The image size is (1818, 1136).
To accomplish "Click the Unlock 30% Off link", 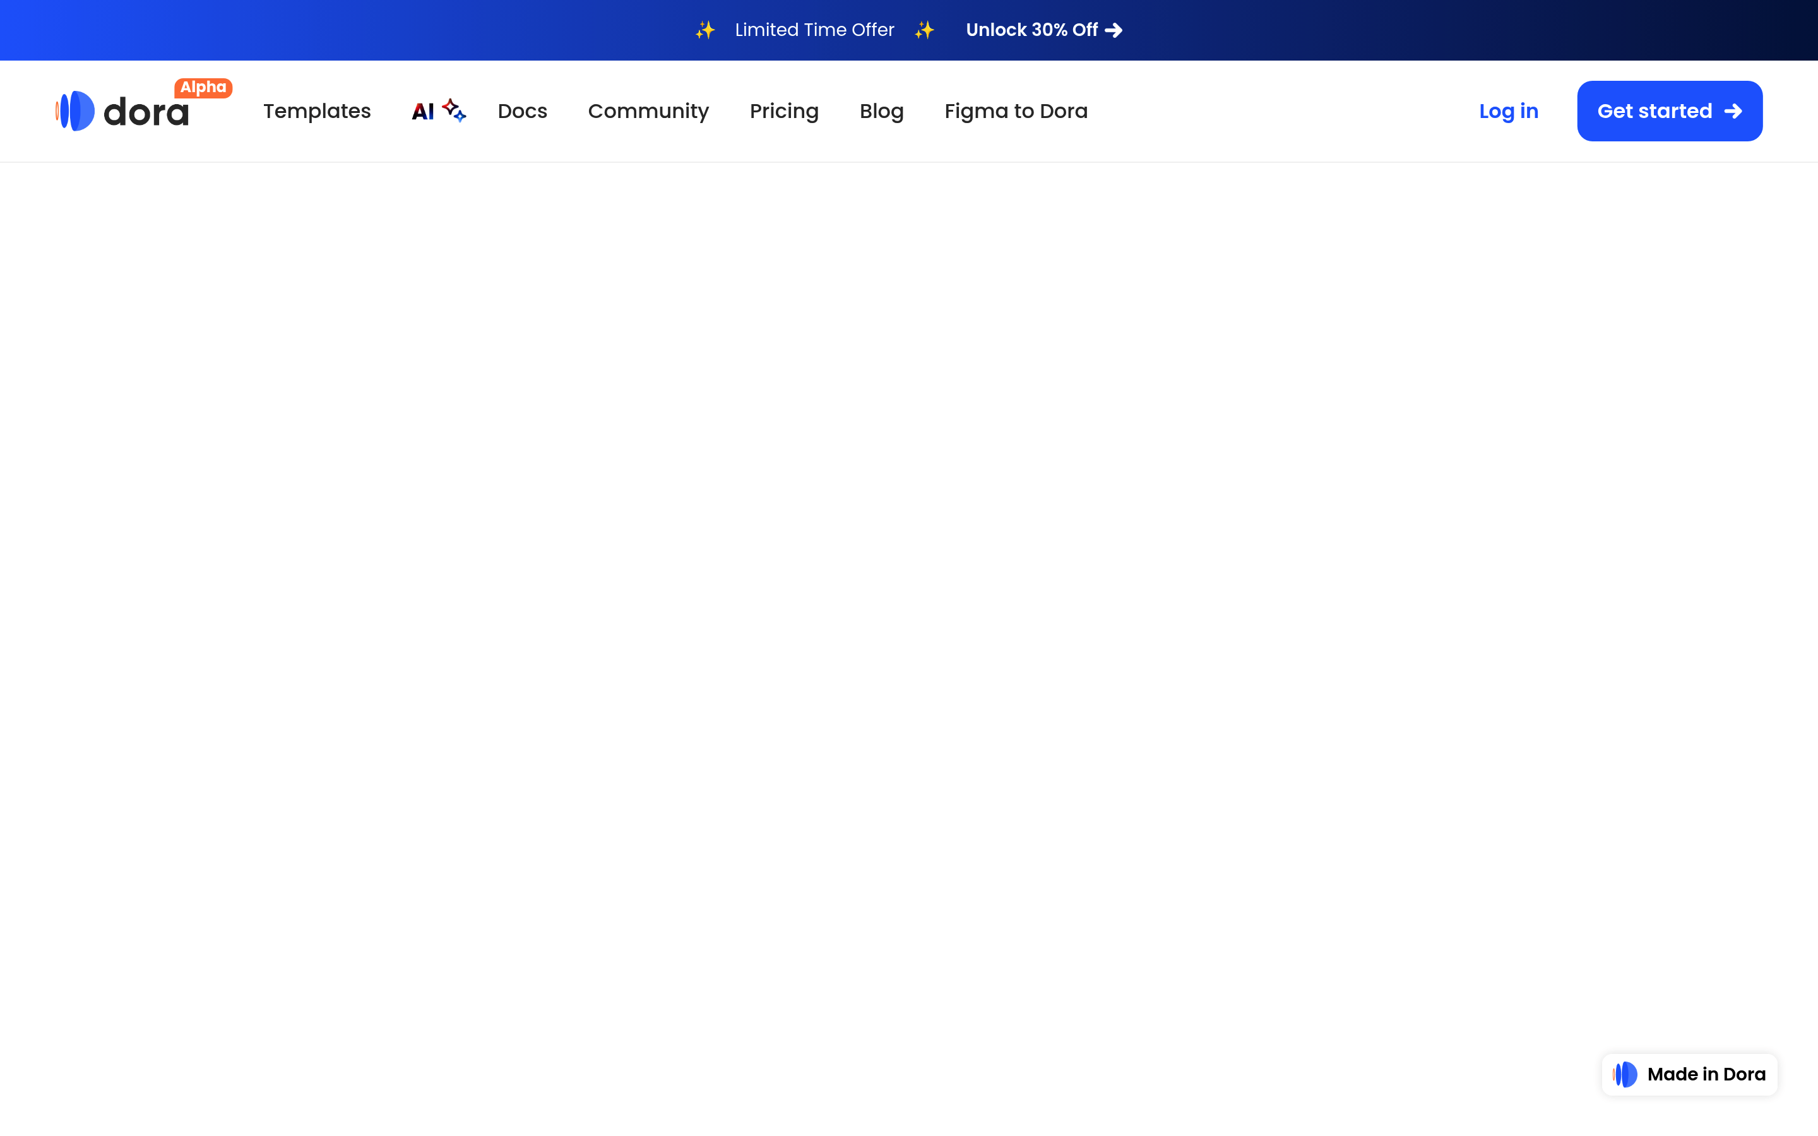I will click(x=1031, y=30).
